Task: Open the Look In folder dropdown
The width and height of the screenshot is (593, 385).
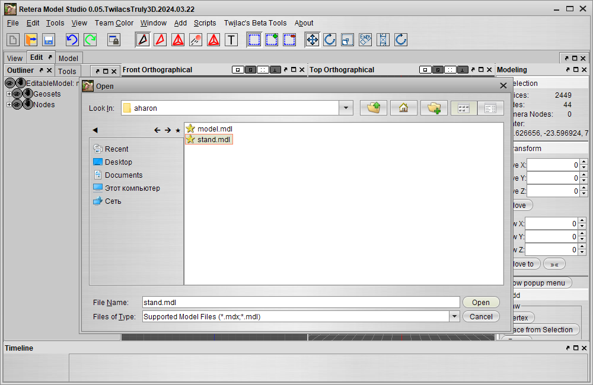Action: coord(346,108)
